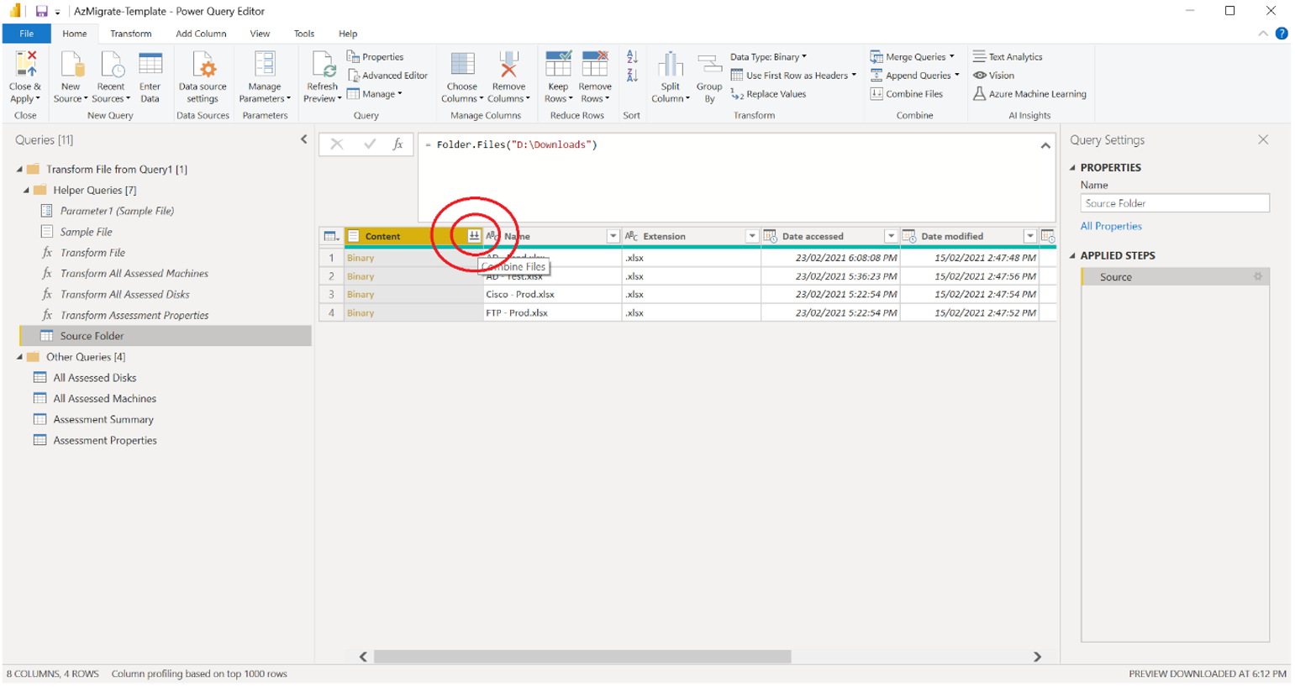
Task: Open Text Analytics AI insight
Action: point(1008,57)
